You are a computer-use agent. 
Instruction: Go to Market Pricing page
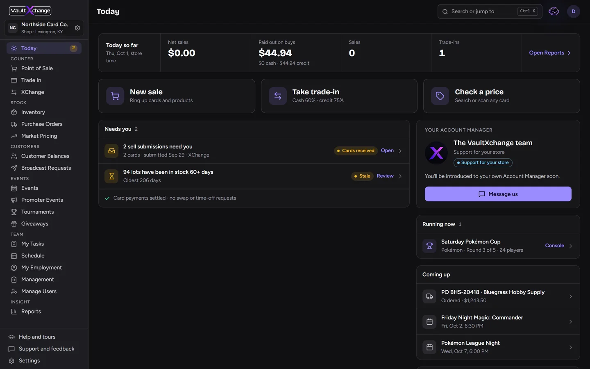click(44, 136)
